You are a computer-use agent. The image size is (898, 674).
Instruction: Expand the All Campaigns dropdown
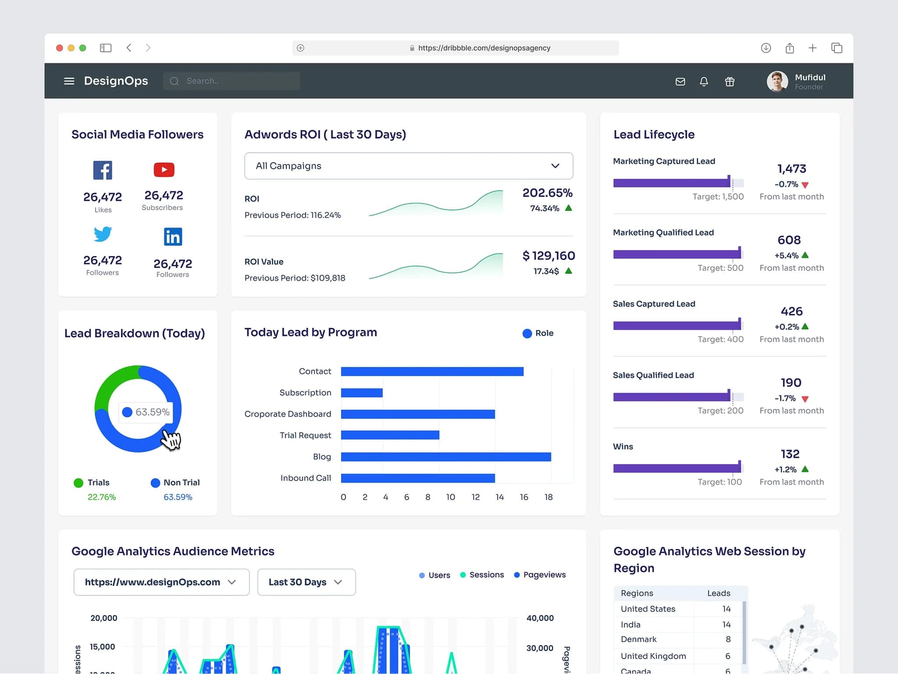click(x=408, y=166)
